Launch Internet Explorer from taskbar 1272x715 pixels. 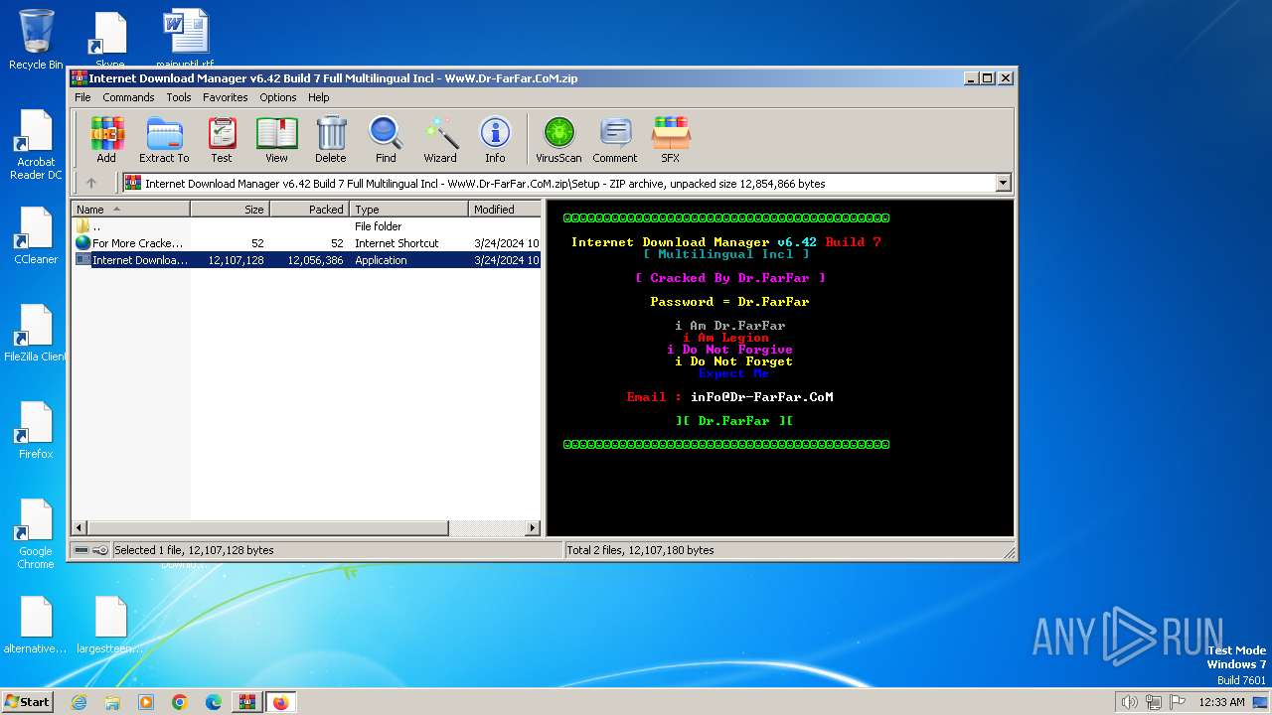(x=79, y=702)
